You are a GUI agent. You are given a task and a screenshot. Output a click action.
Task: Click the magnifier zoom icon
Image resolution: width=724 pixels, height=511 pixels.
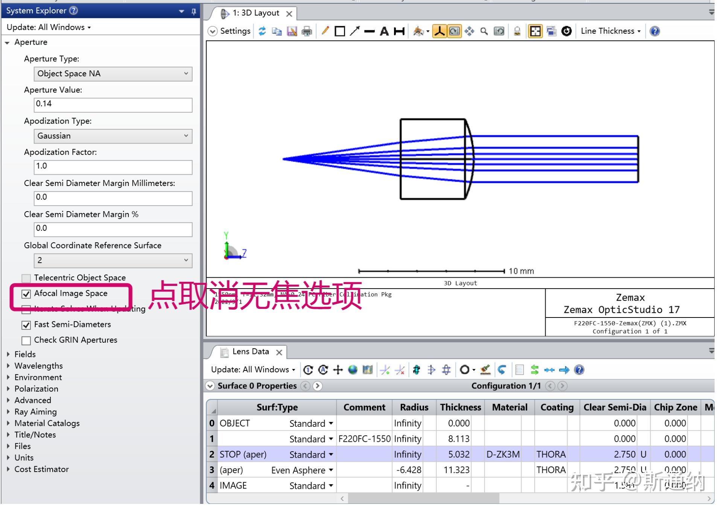[x=484, y=31]
